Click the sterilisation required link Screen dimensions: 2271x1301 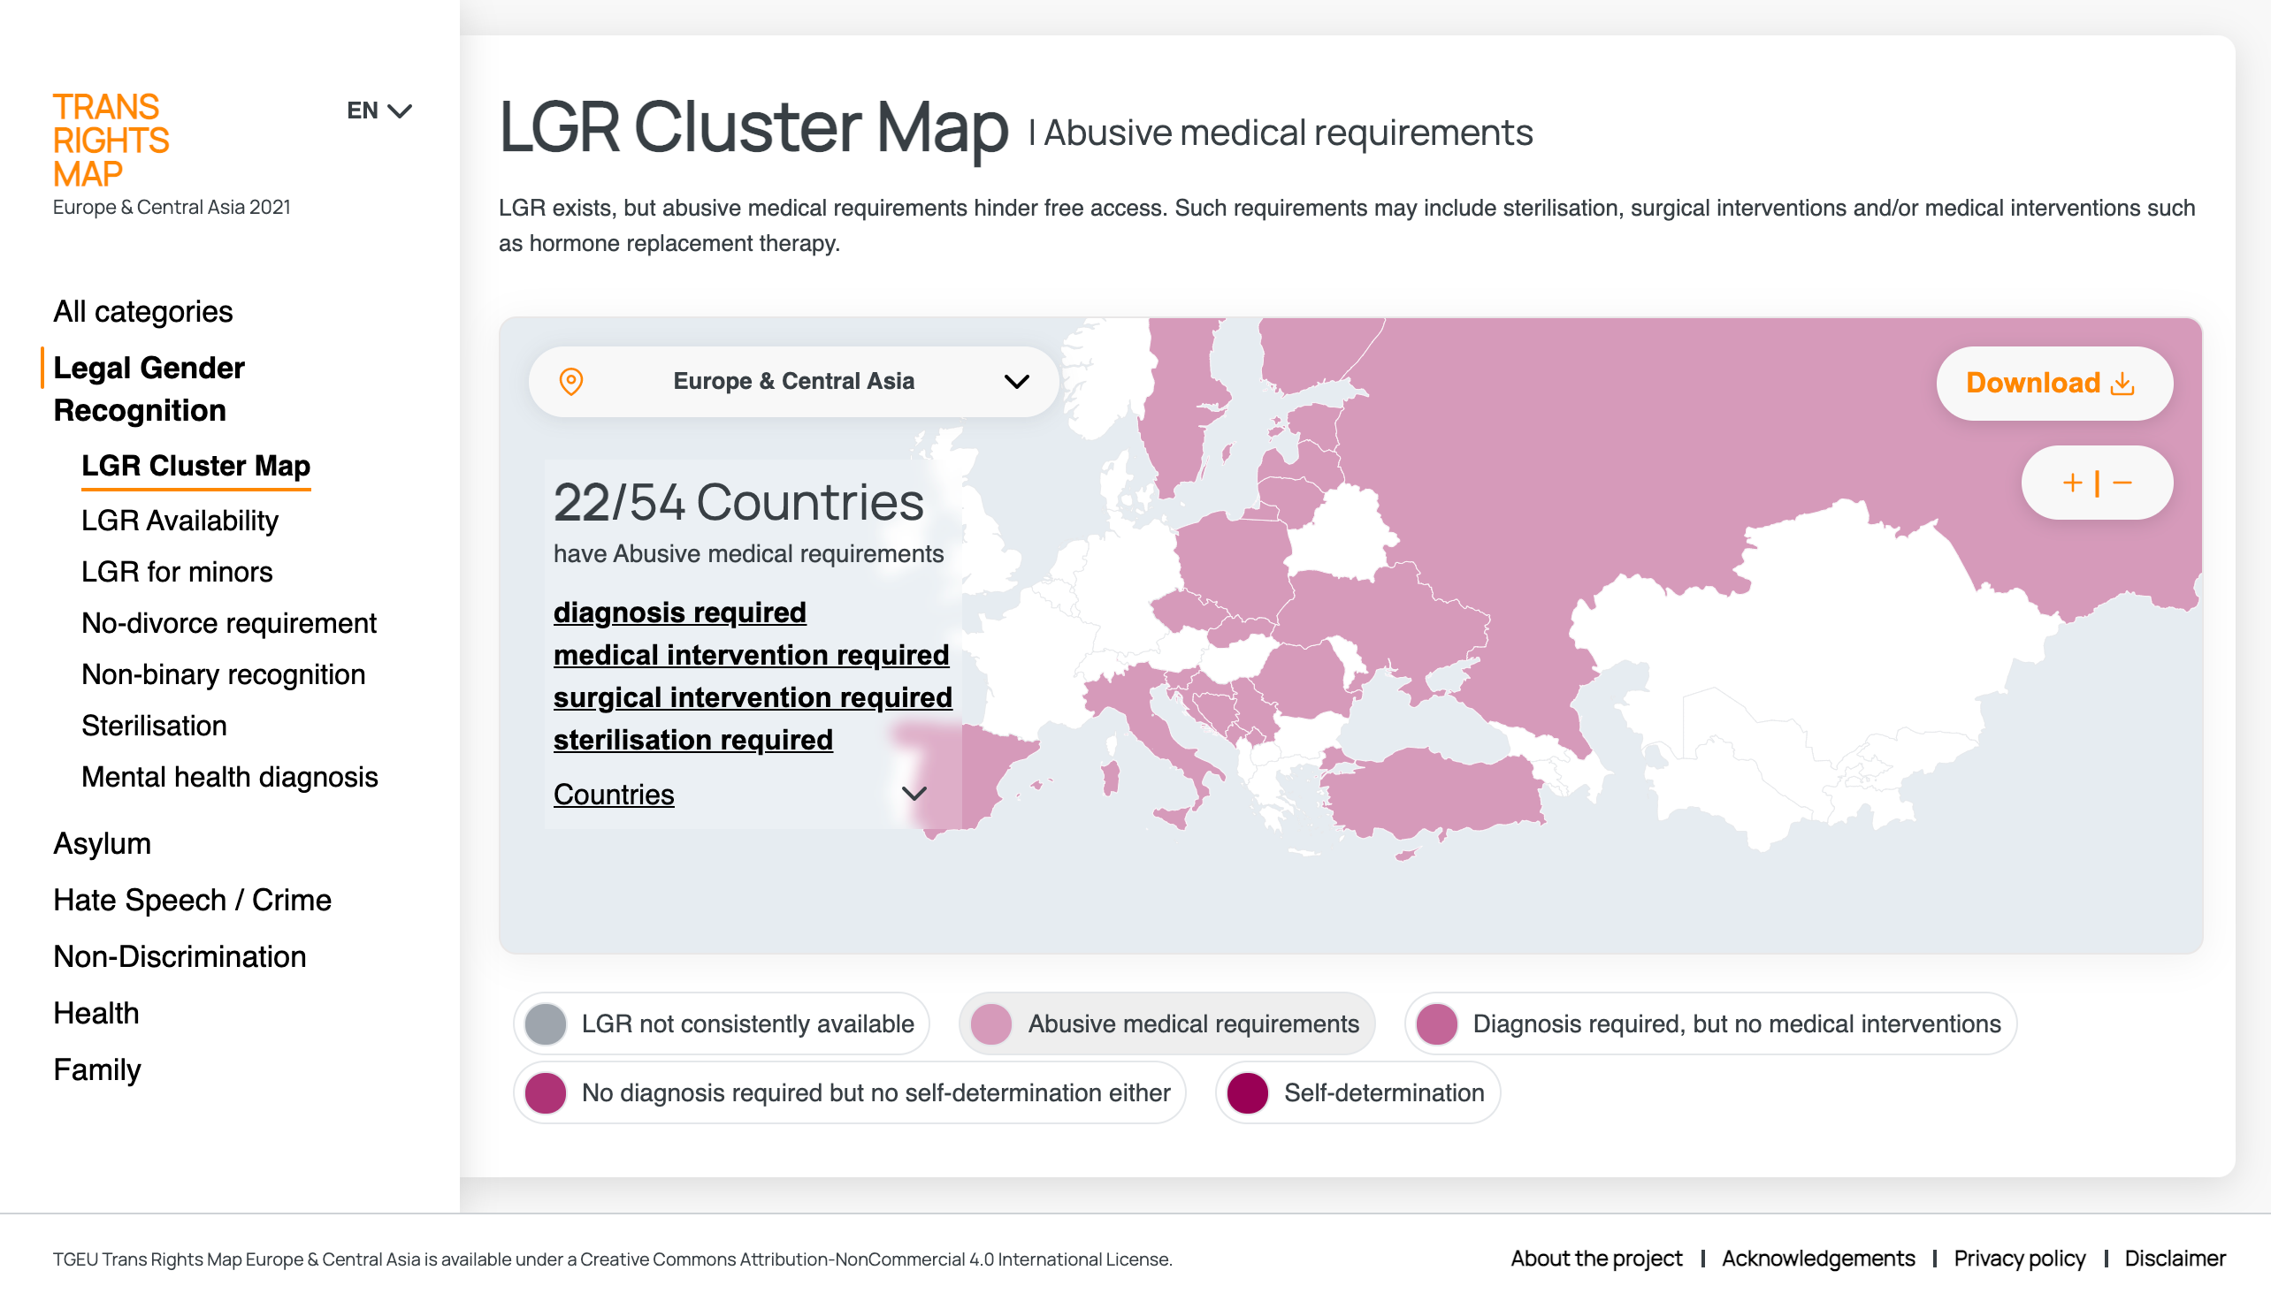click(693, 739)
